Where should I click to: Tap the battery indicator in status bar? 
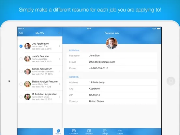coord(159,29)
